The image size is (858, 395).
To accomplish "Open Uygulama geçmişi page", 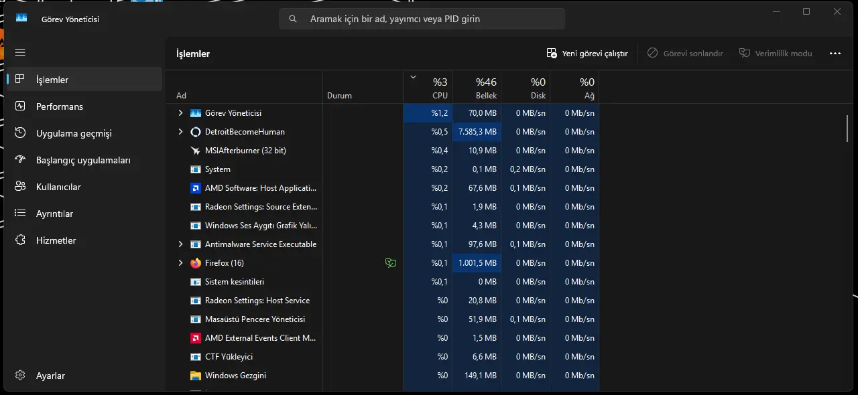I will (84, 133).
